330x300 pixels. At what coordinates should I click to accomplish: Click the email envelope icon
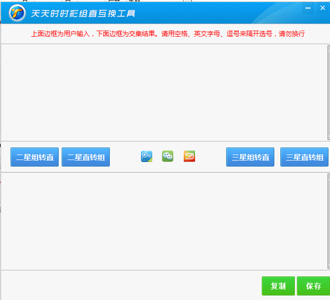click(190, 156)
